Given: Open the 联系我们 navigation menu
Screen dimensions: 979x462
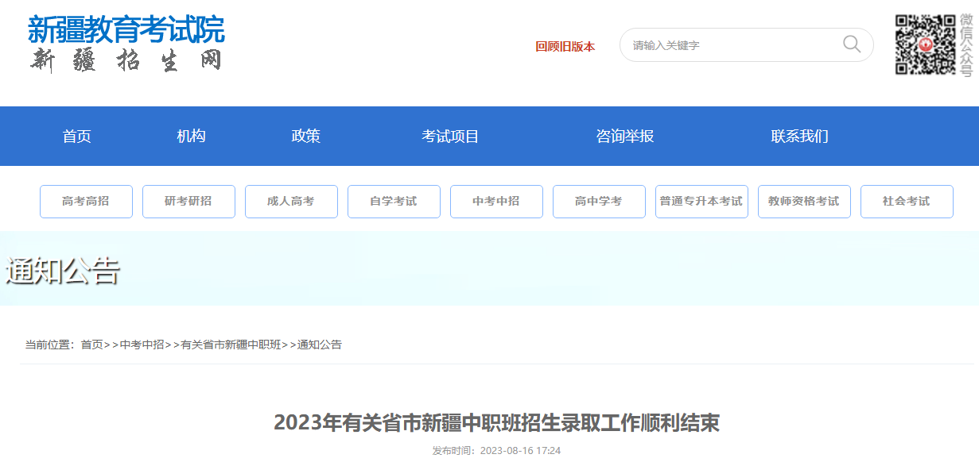Looking at the screenshot, I should tap(800, 137).
